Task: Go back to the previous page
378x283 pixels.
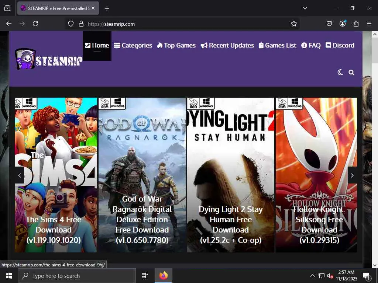Action: (9, 24)
